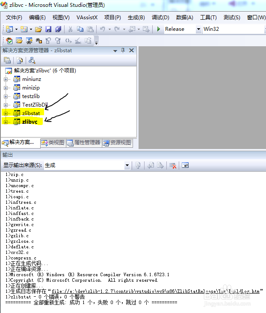Open the 文件(F) menu
Screen dimensions: 266x313
[x=14, y=18]
